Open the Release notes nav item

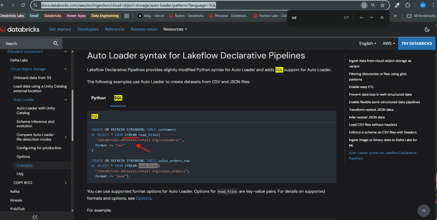[143, 29]
